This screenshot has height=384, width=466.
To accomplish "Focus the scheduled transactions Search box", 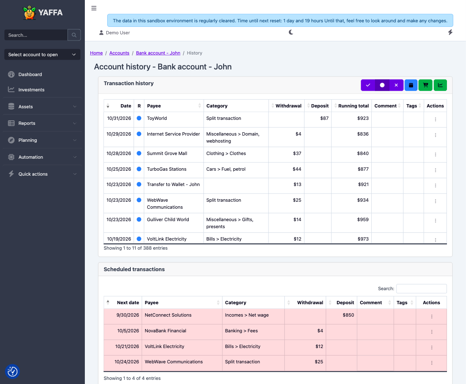I will coord(421,289).
